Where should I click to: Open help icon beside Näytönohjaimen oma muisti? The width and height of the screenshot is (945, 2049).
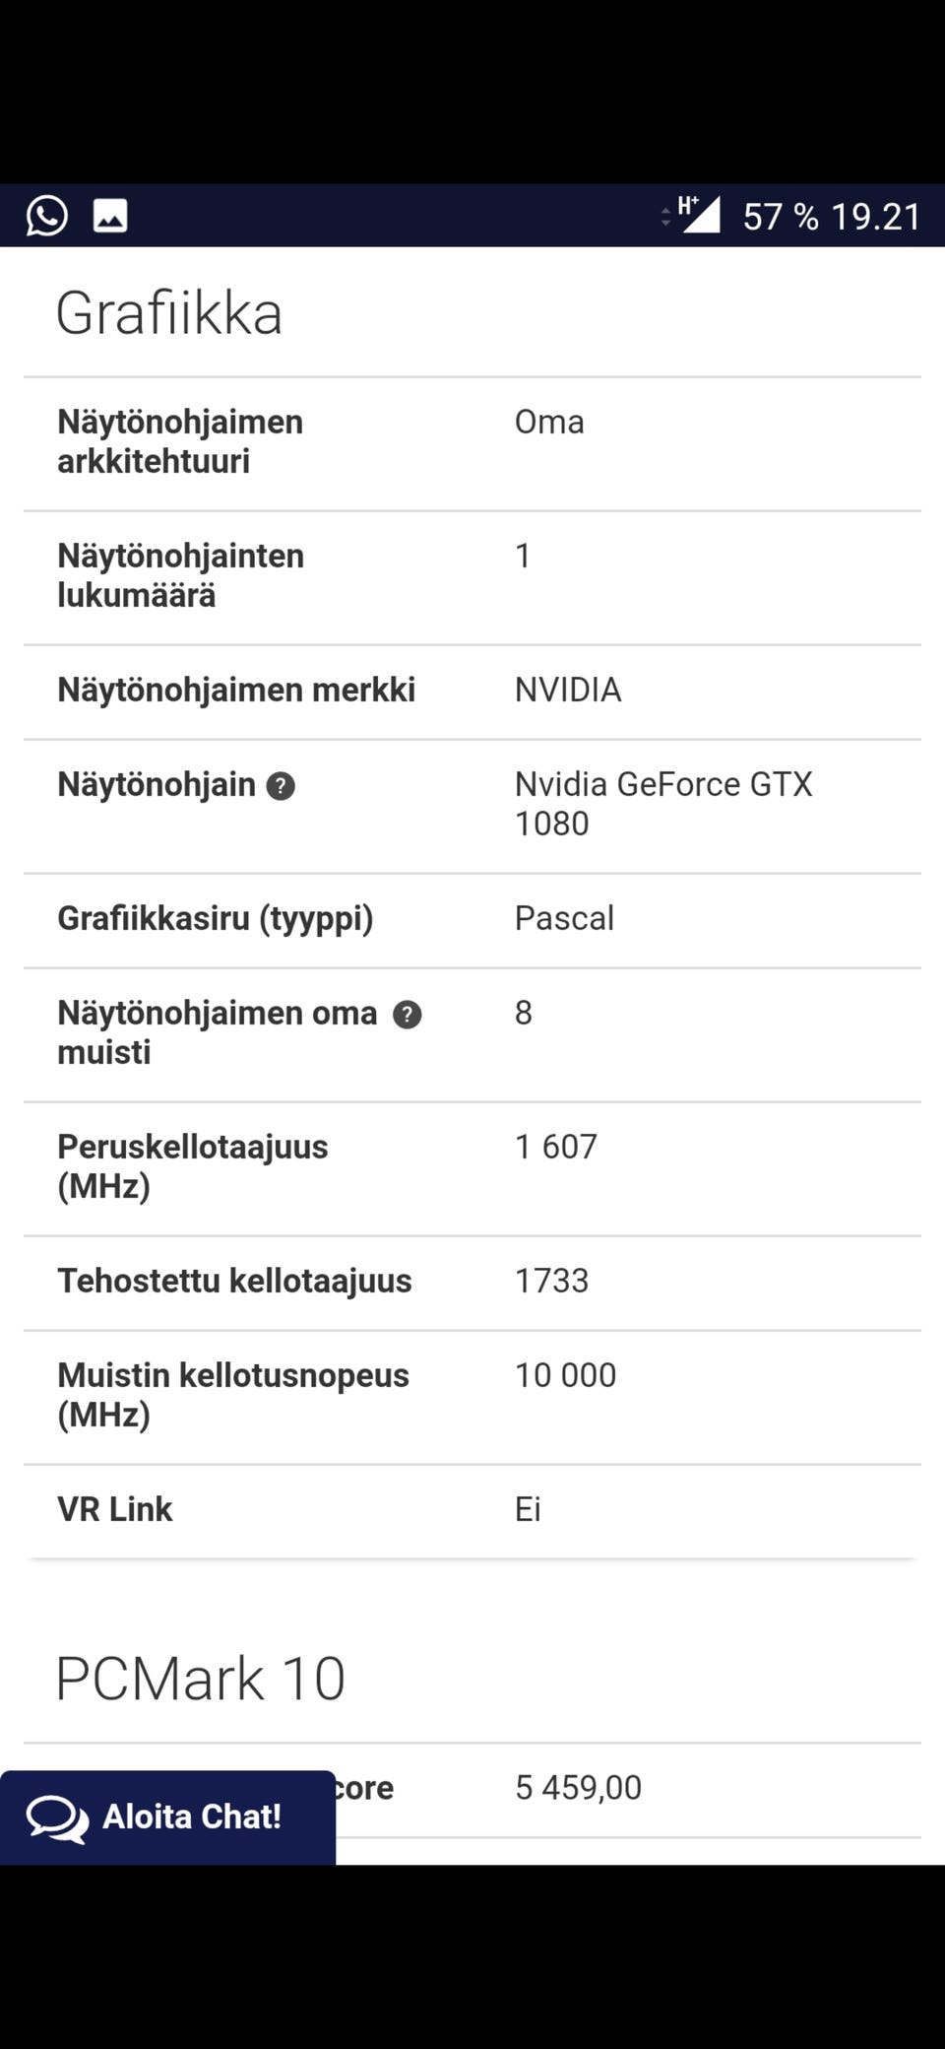click(x=407, y=1015)
